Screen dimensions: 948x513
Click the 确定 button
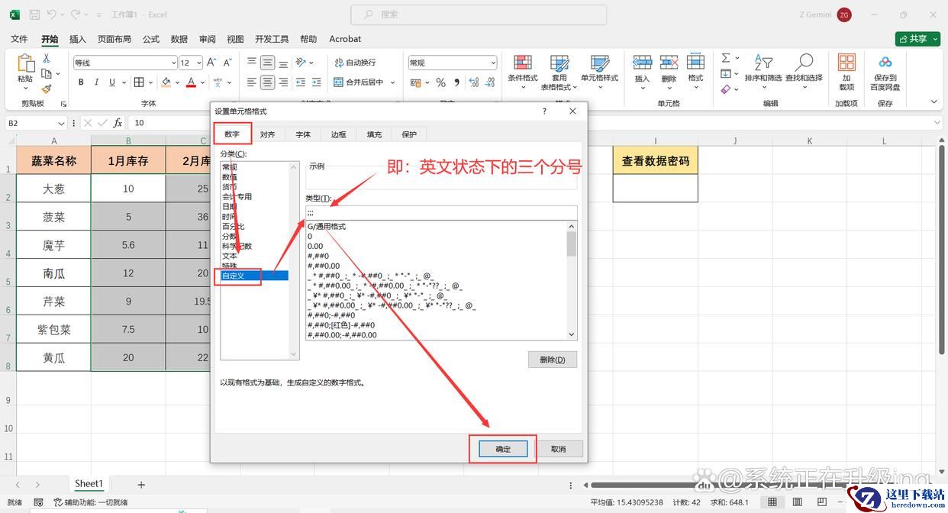coord(503,449)
